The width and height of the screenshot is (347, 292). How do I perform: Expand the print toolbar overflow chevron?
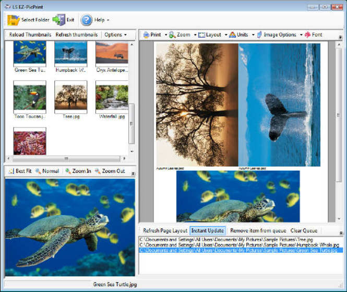pyautogui.click(x=341, y=37)
